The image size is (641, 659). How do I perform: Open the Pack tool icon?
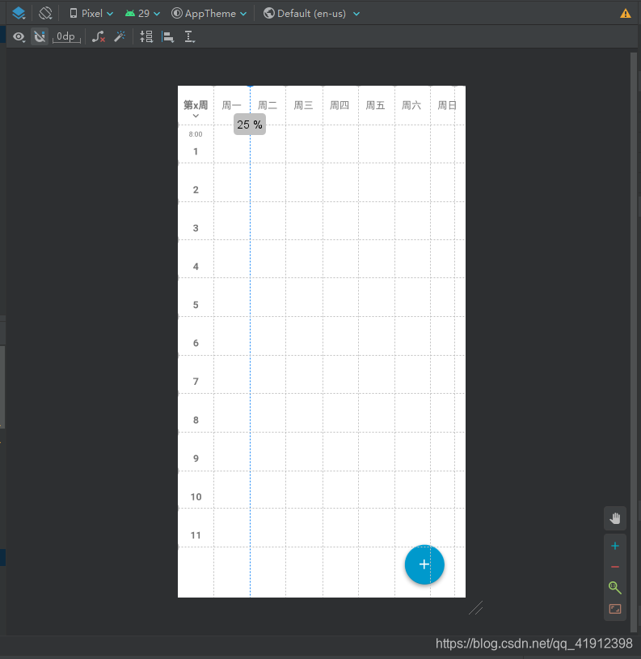pos(146,37)
